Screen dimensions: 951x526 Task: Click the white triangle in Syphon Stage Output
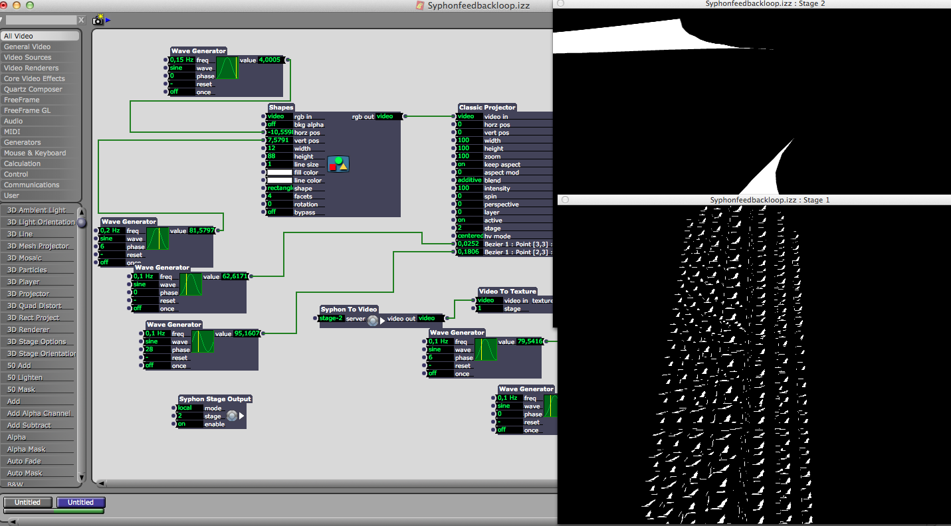coord(241,416)
